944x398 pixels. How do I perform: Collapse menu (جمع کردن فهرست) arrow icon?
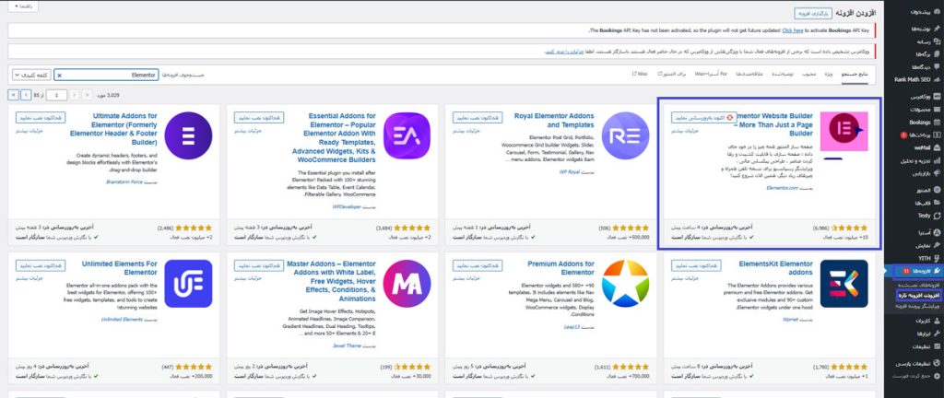[x=938, y=376]
